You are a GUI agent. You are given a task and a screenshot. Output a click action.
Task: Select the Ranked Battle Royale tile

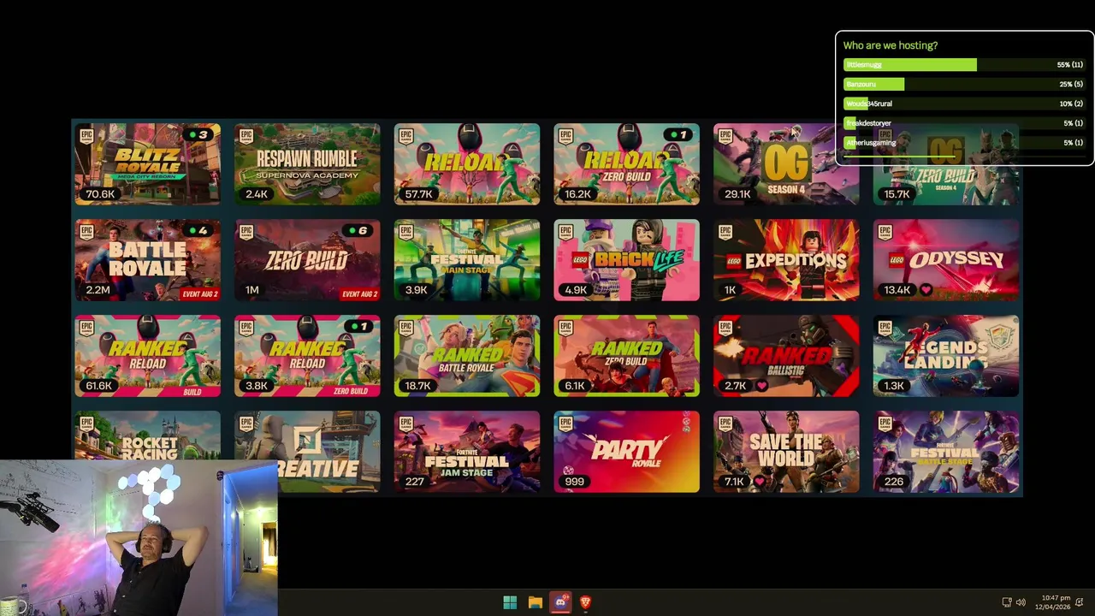467,356
